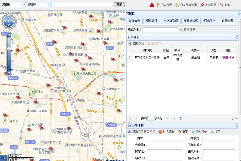The height and width of the screenshot is (161, 241).
Task: Switch to 商业点管理 tab
Action: pyautogui.click(x=191, y=21)
